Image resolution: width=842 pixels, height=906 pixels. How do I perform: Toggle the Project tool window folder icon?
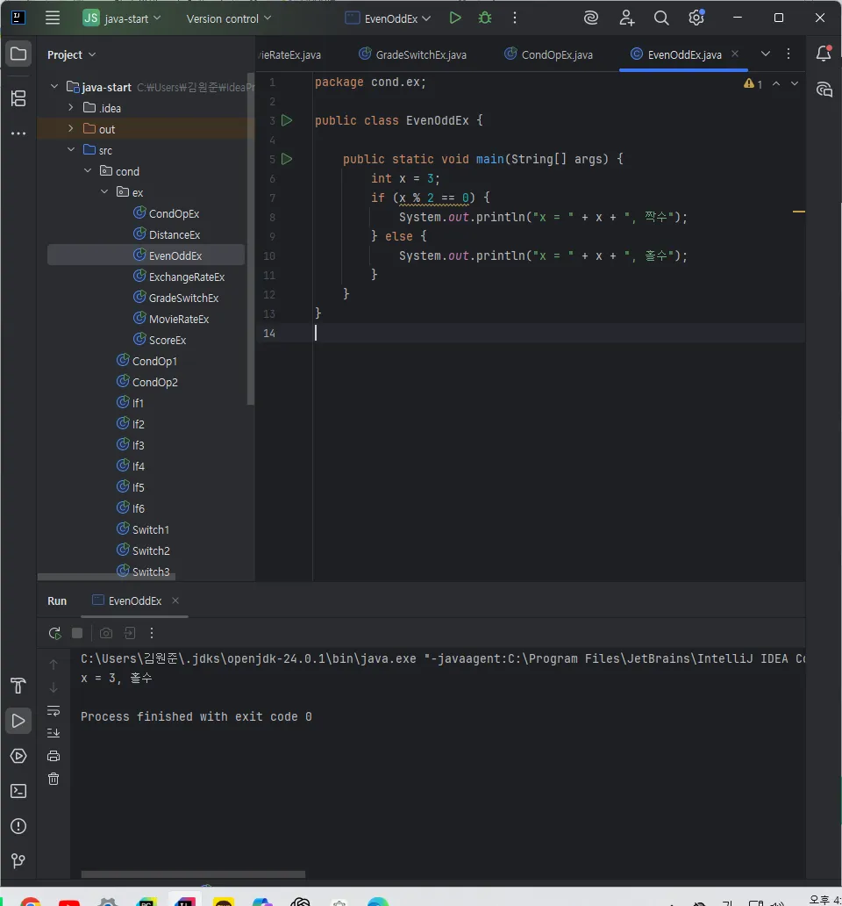tap(18, 54)
